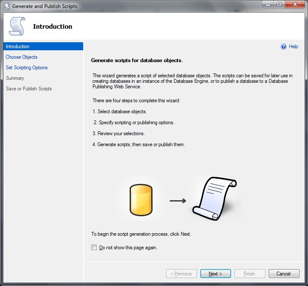Select the Summary step in the sidebar
308x286 pixels.
[15, 78]
